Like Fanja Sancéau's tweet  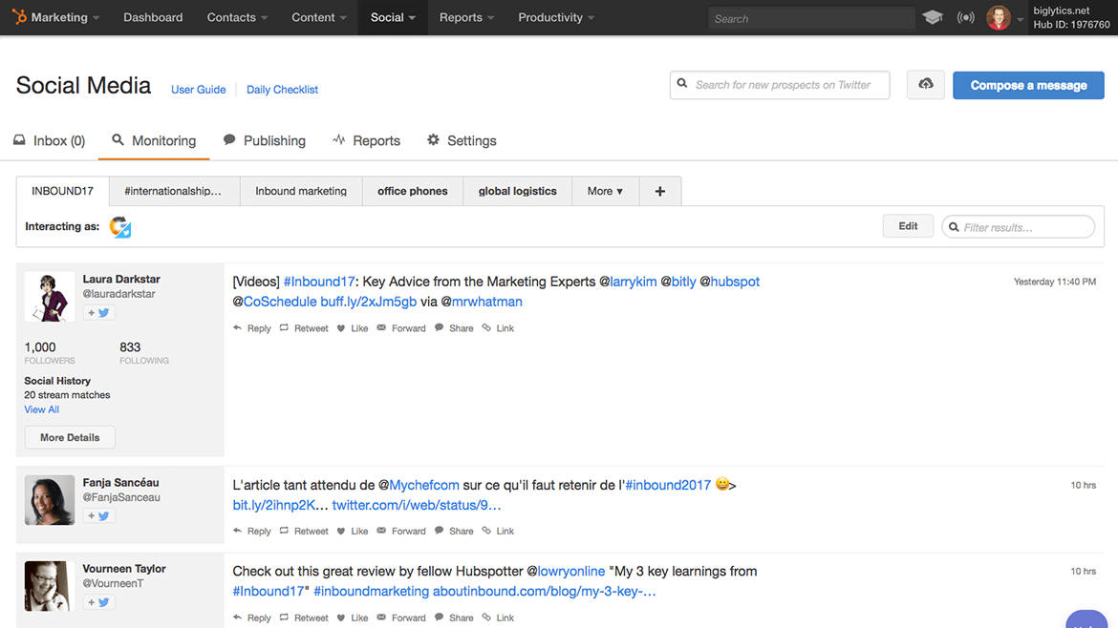tap(352, 531)
